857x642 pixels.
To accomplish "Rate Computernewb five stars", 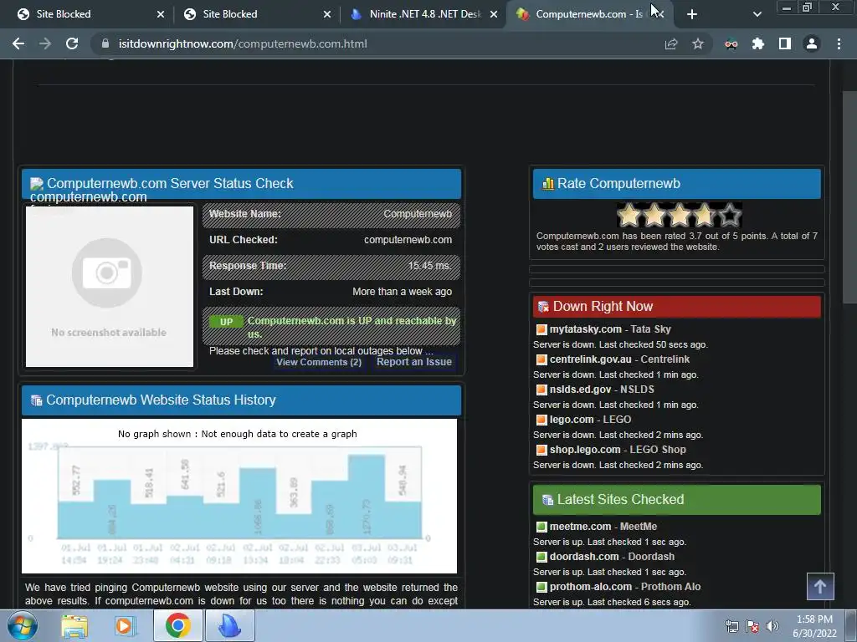I will (x=730, y=215).
